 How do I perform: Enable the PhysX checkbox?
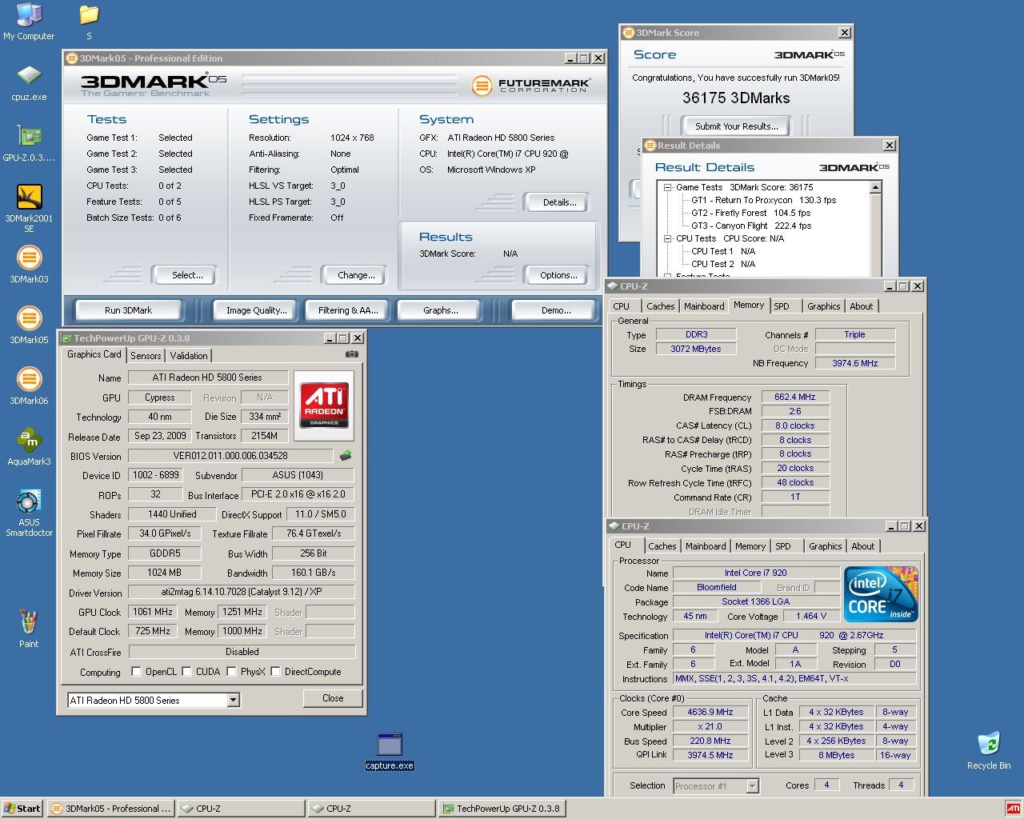[231, 672]
